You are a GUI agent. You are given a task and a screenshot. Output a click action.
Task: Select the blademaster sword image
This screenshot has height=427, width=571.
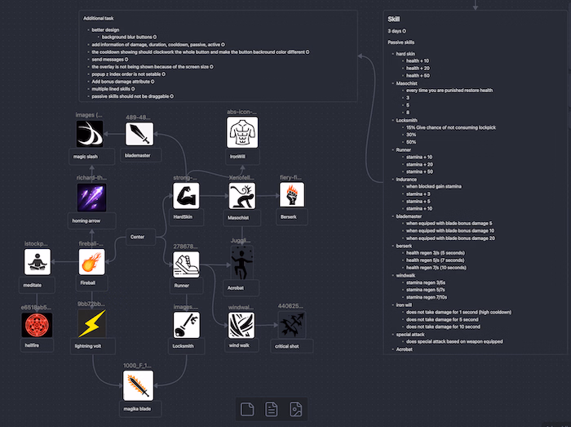139,134
